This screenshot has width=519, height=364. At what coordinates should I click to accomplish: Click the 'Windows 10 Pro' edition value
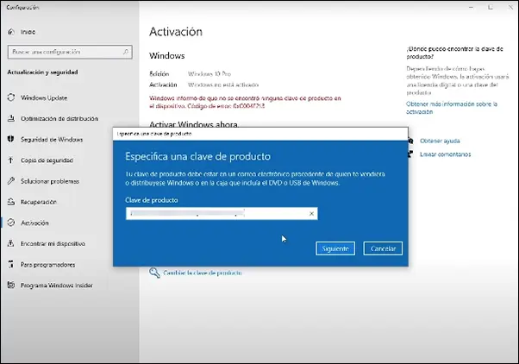point(209,74)
